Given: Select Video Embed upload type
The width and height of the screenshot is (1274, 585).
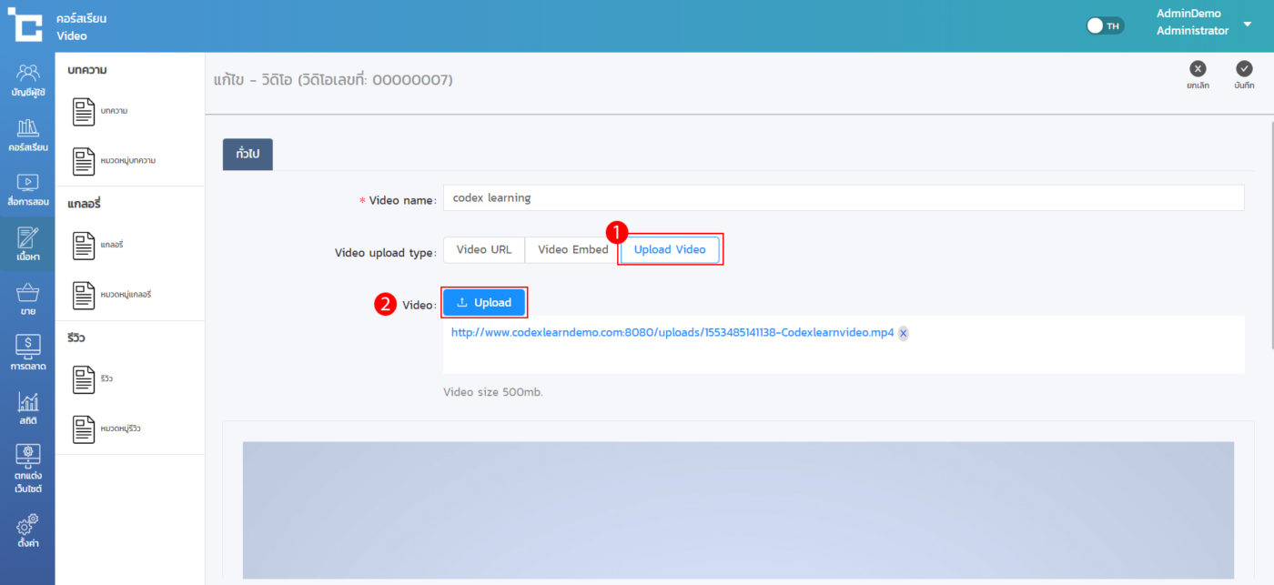Looking at the screenshot, I should [x=572, y=250].
